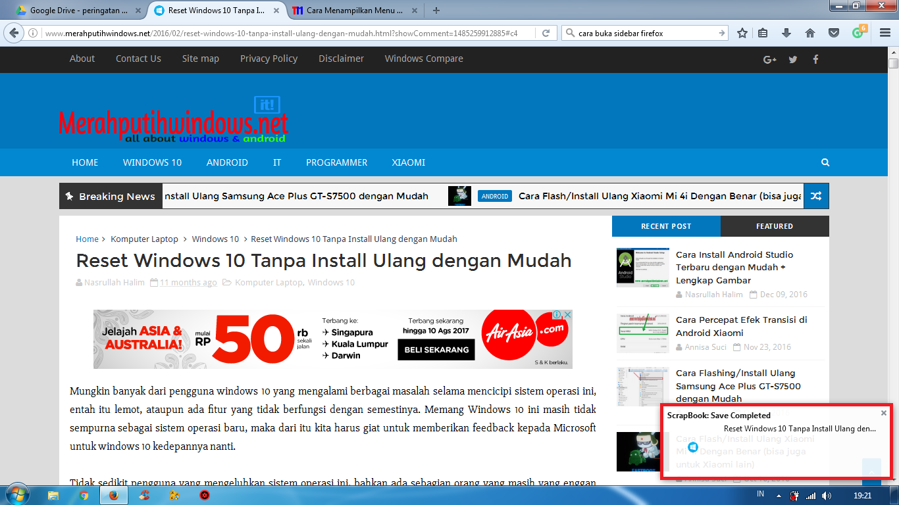Open the downloads arrow icon
The height and width of the screenshot is (505, 899).
pyautogui.click(x=786, y=33)
